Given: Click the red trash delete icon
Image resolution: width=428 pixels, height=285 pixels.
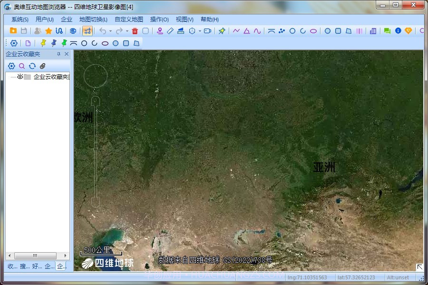Looking at the screenshot, I should [135, 30].
